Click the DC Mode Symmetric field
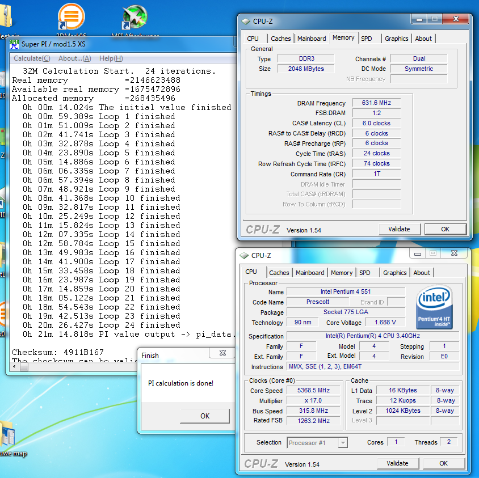The height and width of the screenshot is (478, 479). (419, 69)
